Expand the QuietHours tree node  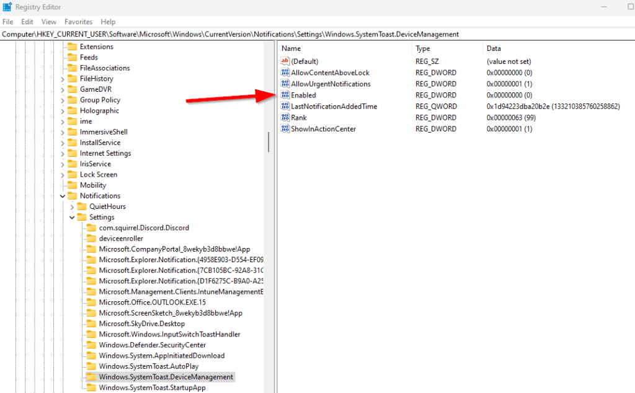coord(72,206)
